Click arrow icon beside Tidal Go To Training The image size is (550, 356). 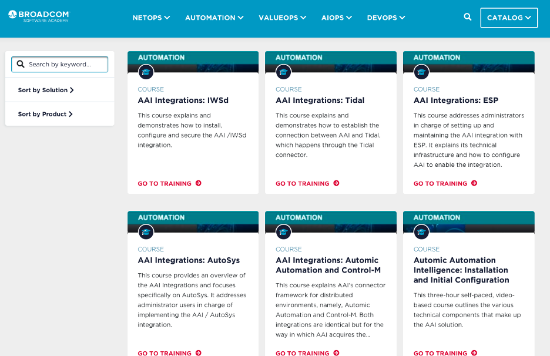336,183
